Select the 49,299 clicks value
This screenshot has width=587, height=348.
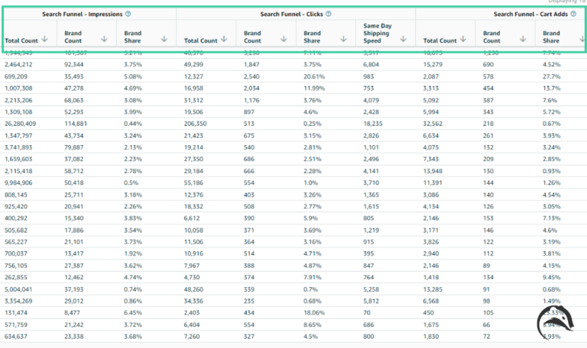[193, 64]
